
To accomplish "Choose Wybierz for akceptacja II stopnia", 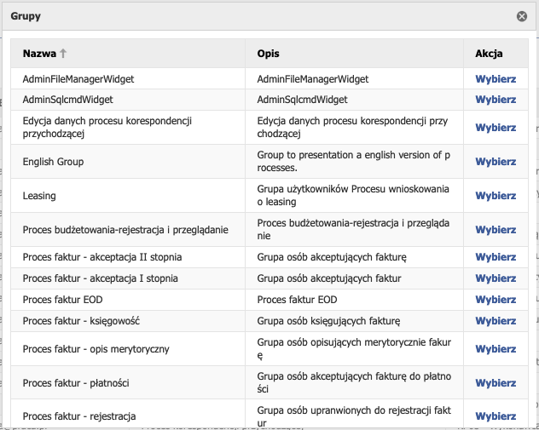I will click(x=496, y=257).
